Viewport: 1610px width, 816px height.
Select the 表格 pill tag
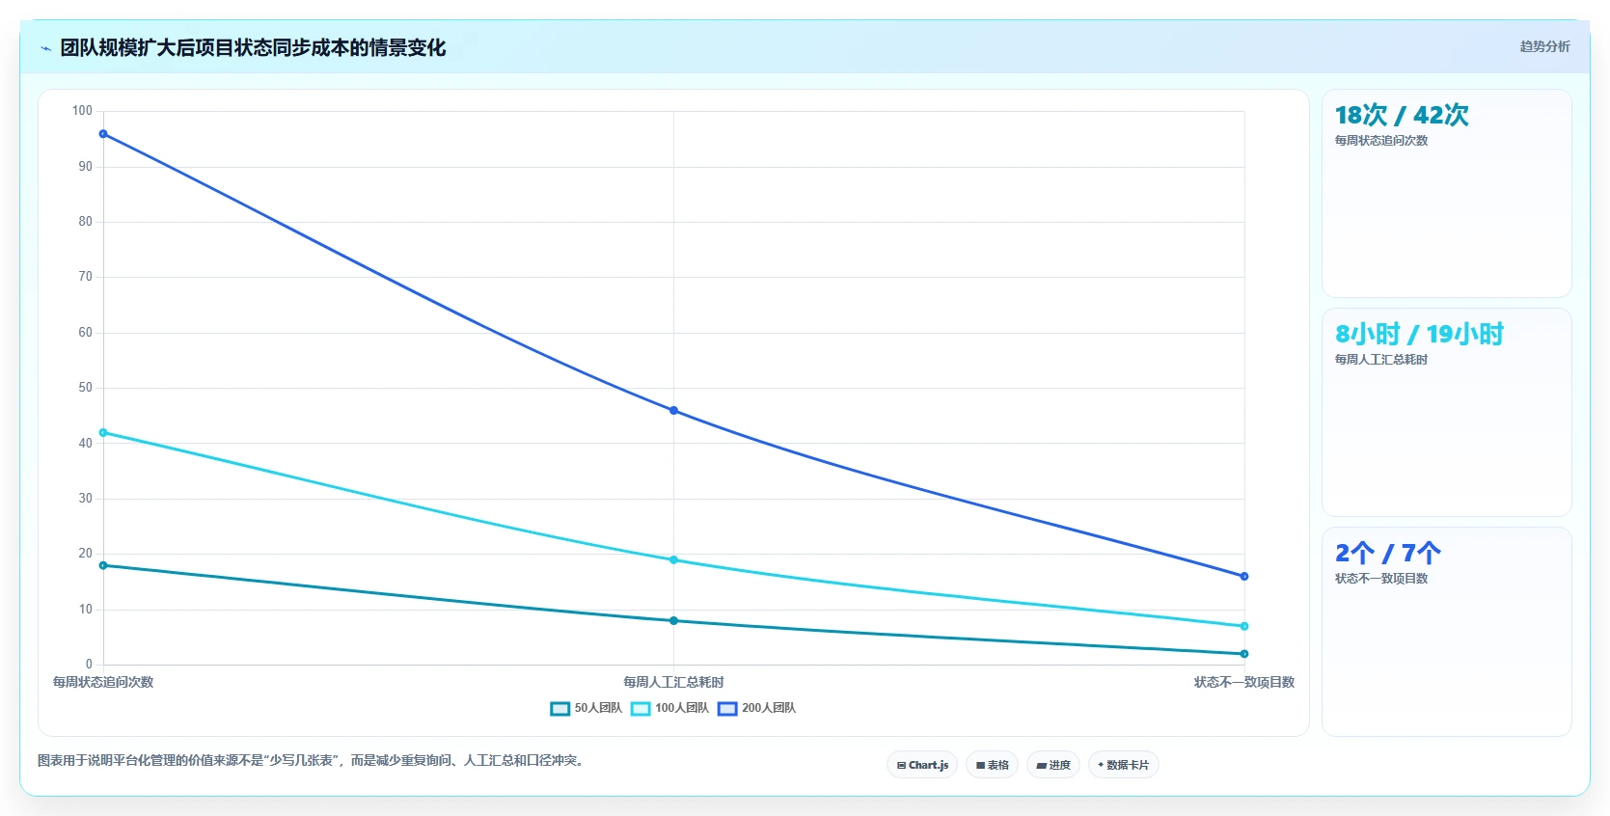(992, 765)
